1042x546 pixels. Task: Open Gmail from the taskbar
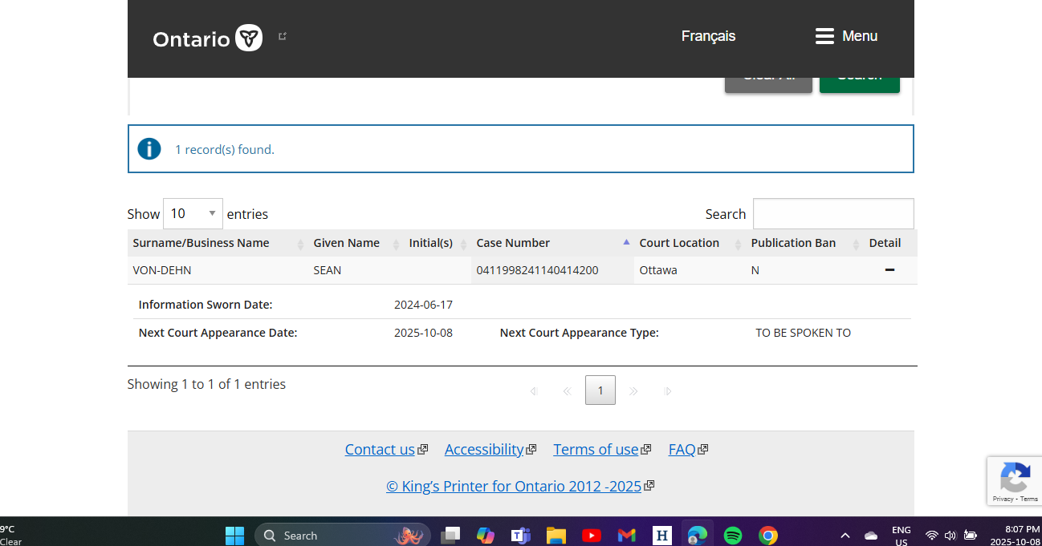tap(627, 536)
